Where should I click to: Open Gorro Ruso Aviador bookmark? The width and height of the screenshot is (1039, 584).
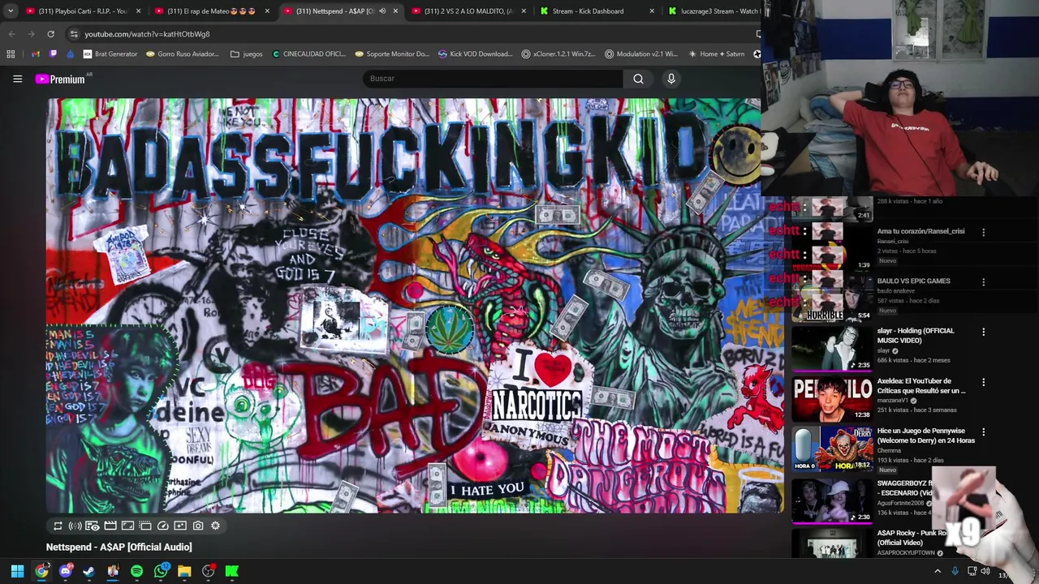[x=183, y=54]
